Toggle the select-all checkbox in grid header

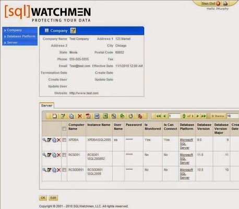point(64,129)
